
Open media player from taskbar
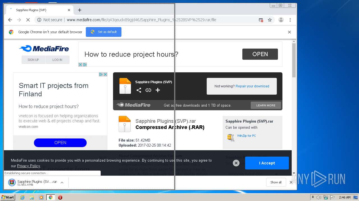[x=41, y=197]
